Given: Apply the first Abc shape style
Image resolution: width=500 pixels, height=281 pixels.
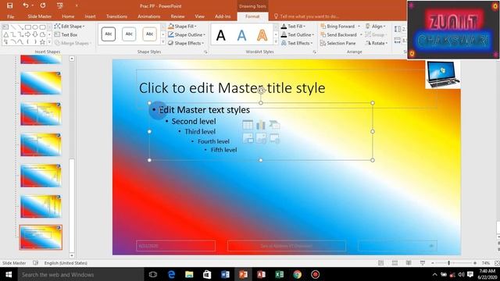Looking at the screenshot, I should (109, 34).
